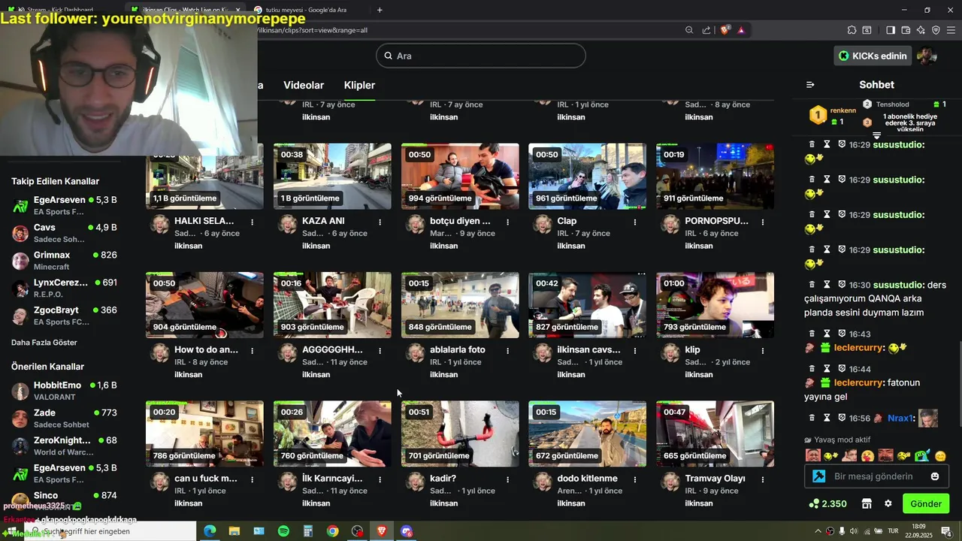962x541 pixels.
Task: Click shield ban icon on 16:56 Nrax1 message
Action: tap(842, 418)
